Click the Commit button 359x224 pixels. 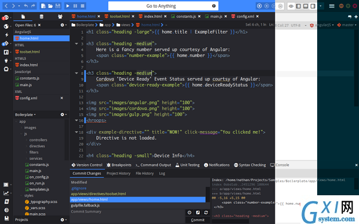(197, 220)
